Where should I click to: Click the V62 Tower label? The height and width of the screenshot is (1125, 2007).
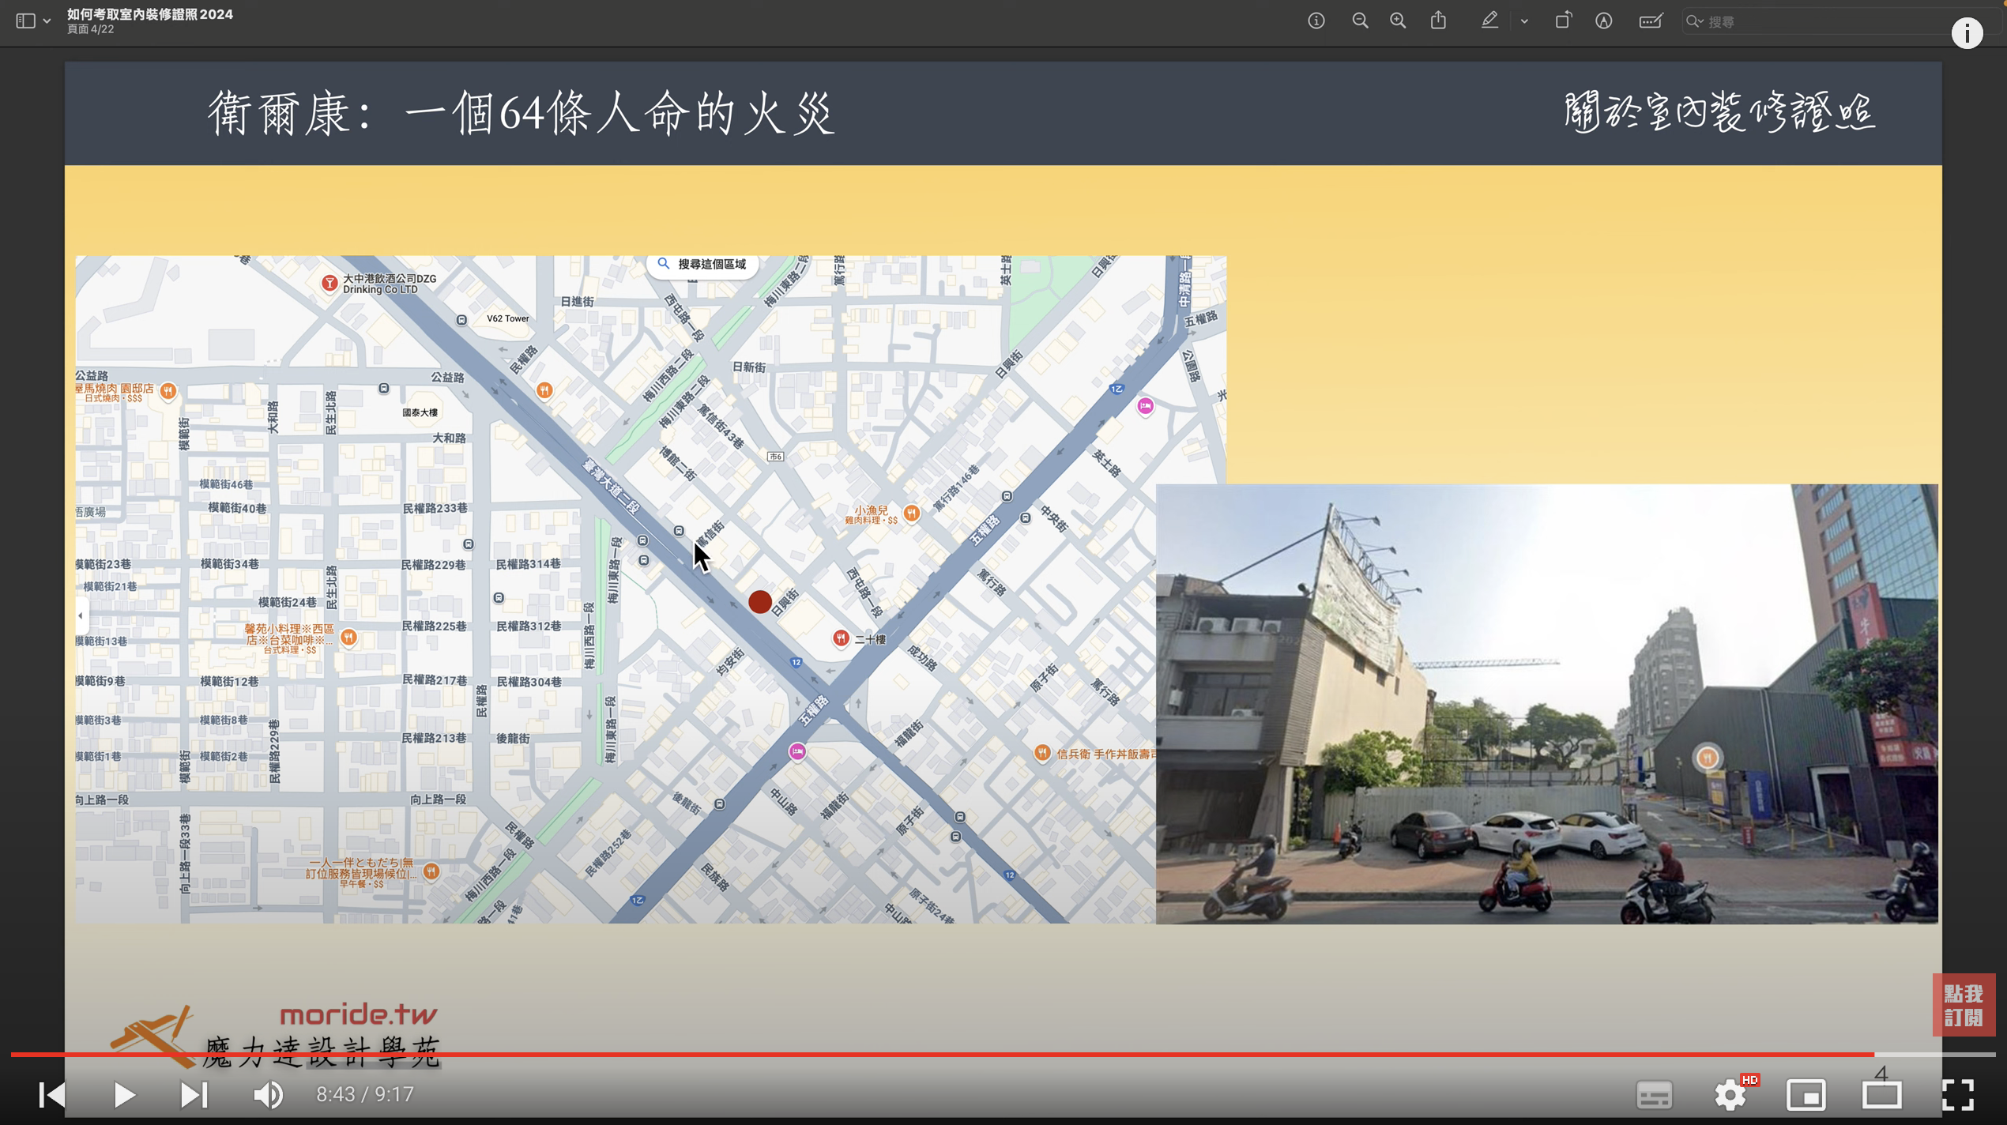pos(507,318)
